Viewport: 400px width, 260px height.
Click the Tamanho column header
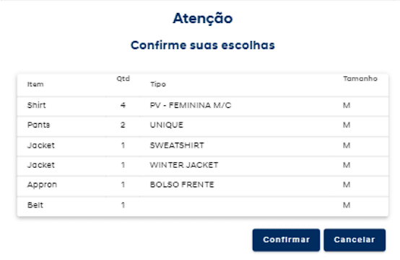coord(360,79)
